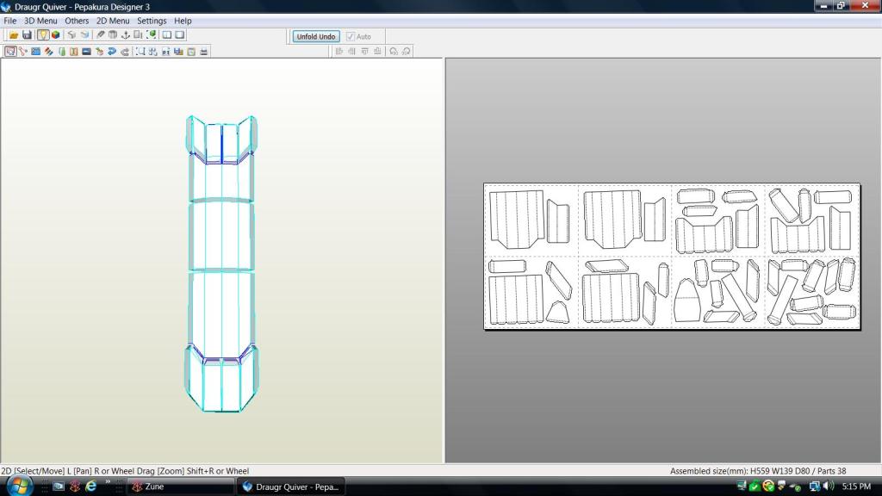Click the Save floppy disk icon
The image size is (882, 496).
tap(27, 34)
